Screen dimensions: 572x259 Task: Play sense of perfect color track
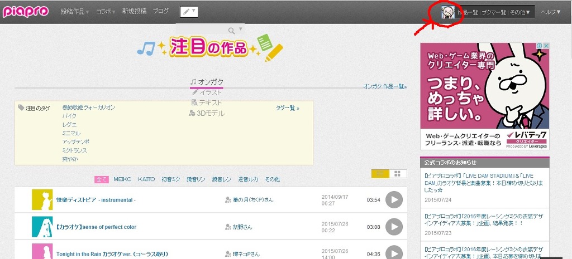(x=394, y=227)
